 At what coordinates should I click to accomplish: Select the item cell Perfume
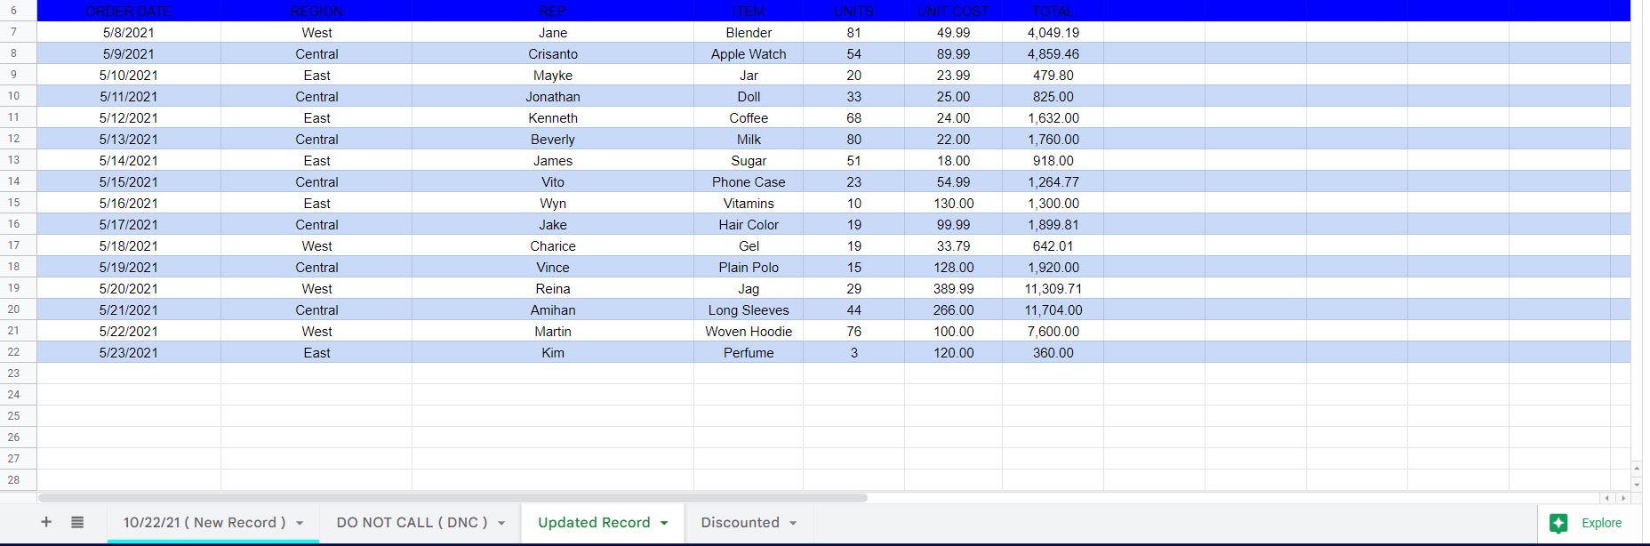749,352
